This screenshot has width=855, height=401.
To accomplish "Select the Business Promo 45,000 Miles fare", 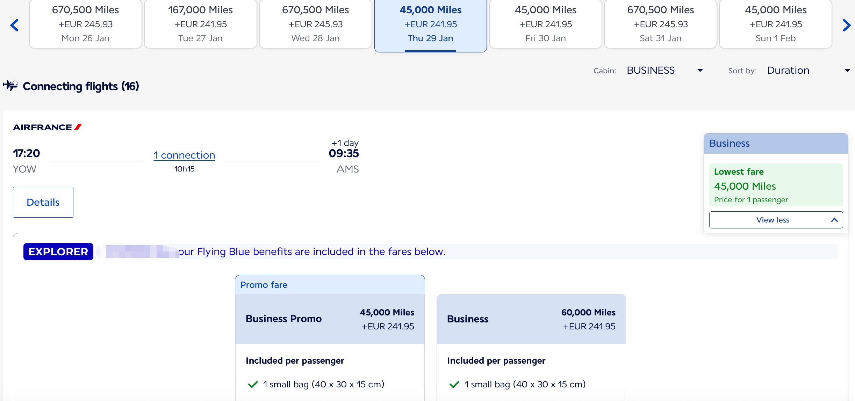I will click(330, 319).
